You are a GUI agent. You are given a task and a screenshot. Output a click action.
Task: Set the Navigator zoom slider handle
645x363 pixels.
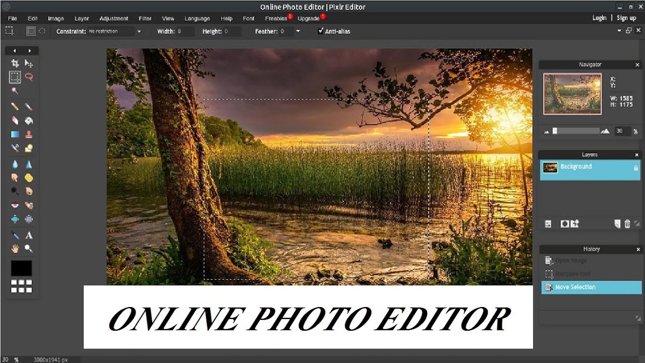point(555,131)
